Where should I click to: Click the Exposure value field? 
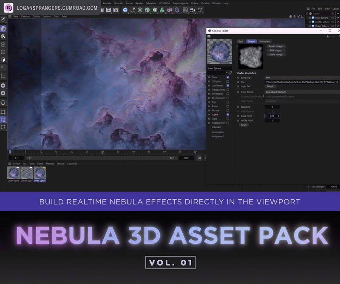pyautogui.click(x=272, y=107)
